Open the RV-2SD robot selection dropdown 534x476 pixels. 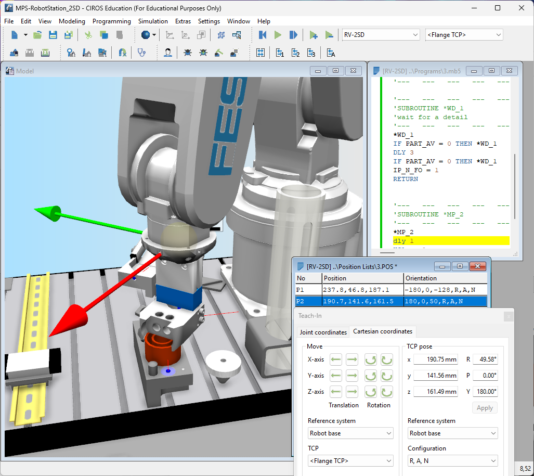coord(381,35)
